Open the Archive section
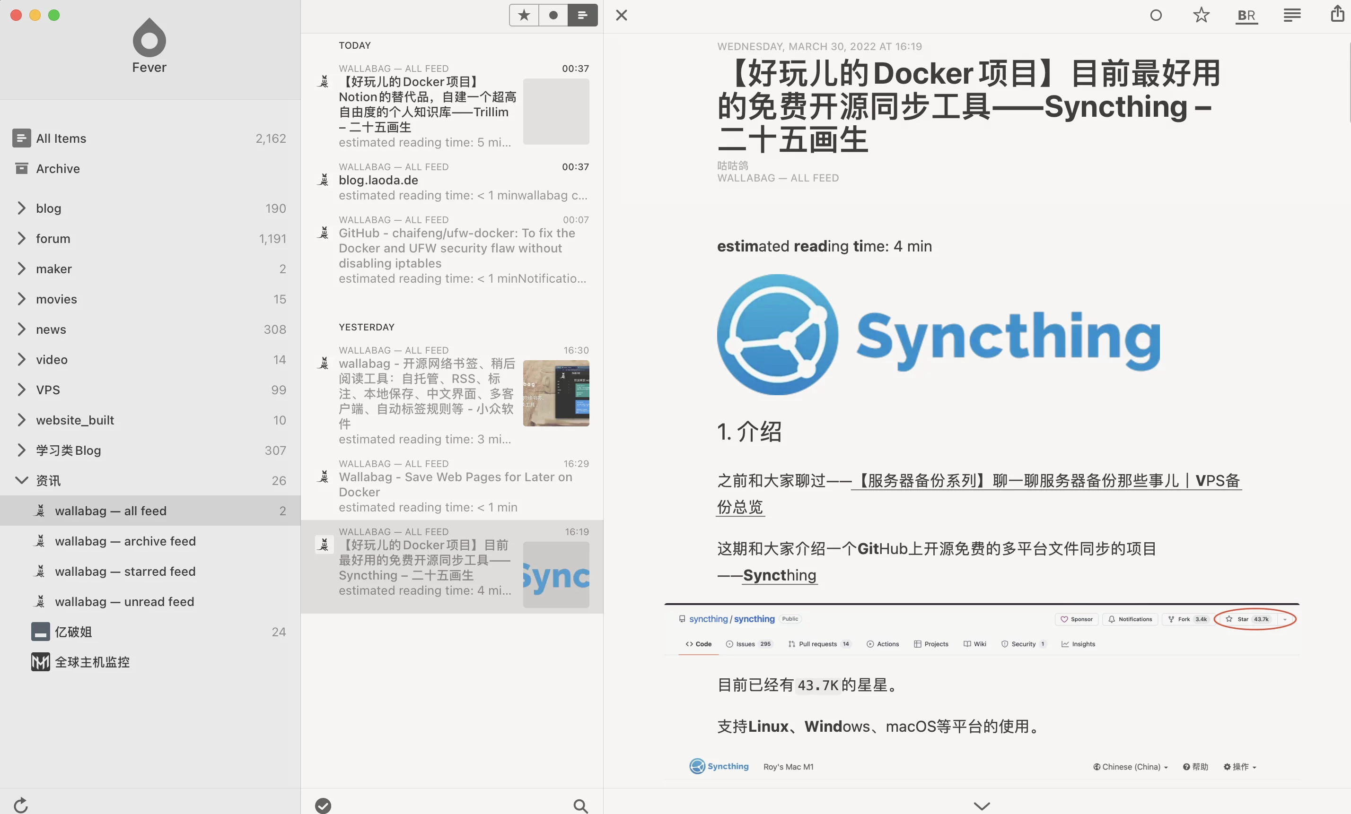Screen dimensions: 1351x814 [58, 169]
